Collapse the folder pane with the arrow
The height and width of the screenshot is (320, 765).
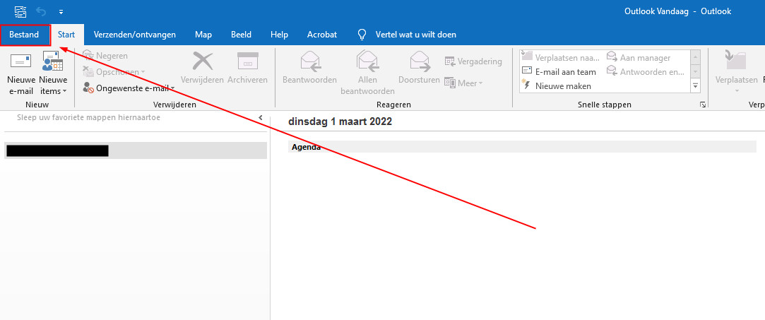261,117
